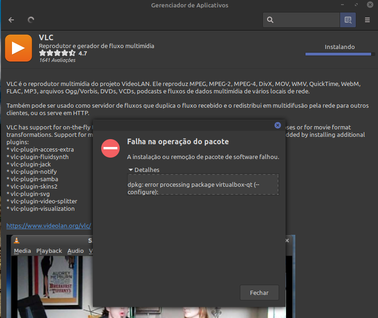Click the vlc-plugin-svg line
The width and height of the screenshot is (378, 318).
(x=28, y=194)
